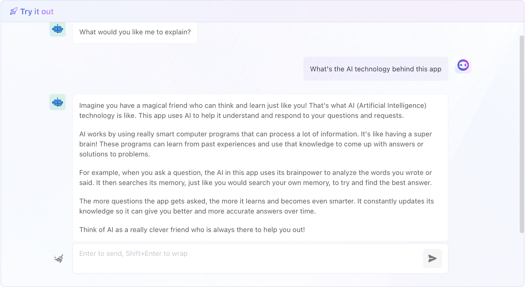The width and height of the screenshot is (525, 287).
Task: Click the send arrow button
Action: pos(432,258)
